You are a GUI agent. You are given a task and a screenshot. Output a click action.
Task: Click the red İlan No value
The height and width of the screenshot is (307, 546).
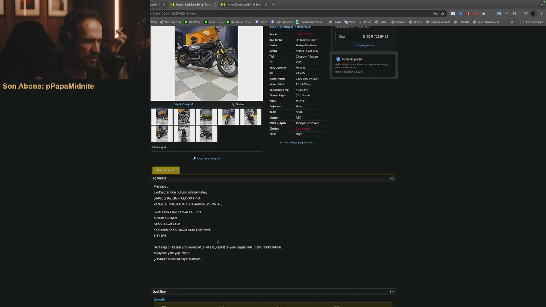point(304,35)
